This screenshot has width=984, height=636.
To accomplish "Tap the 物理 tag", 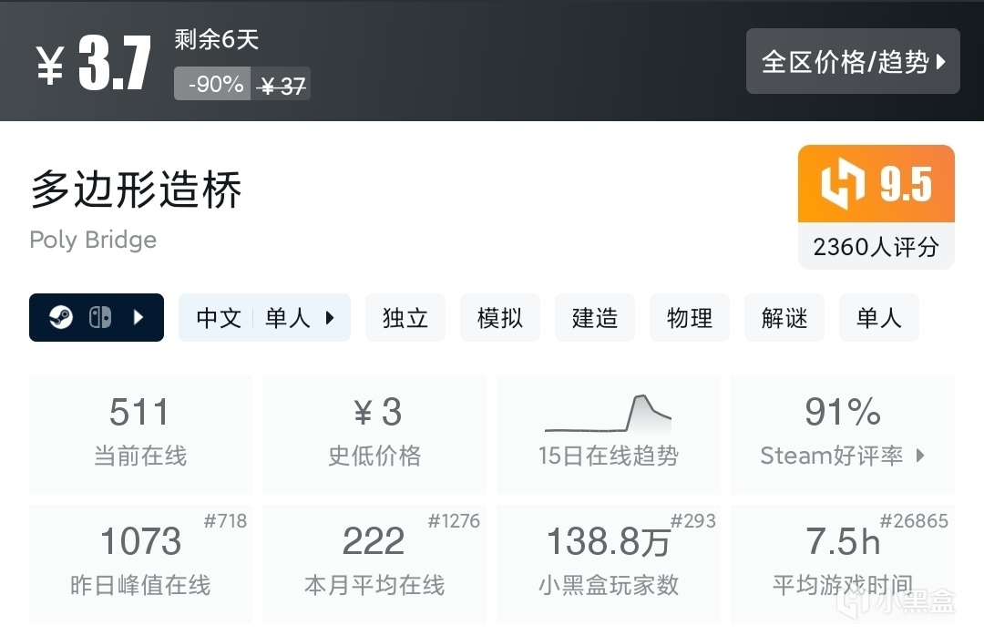I will (690, 318).
